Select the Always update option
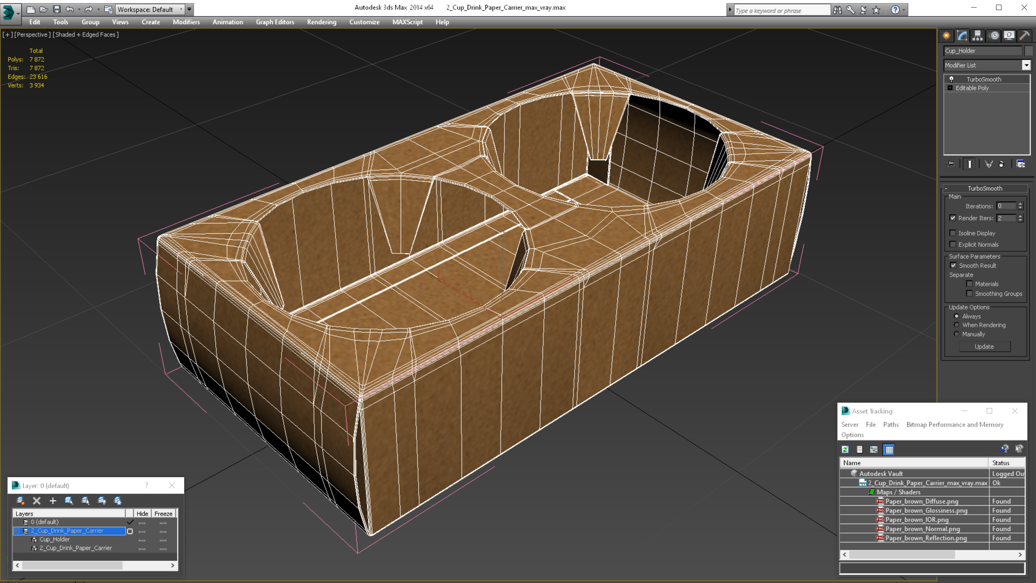This screenshot has height=583, width=1036. (x=957, y=316)
